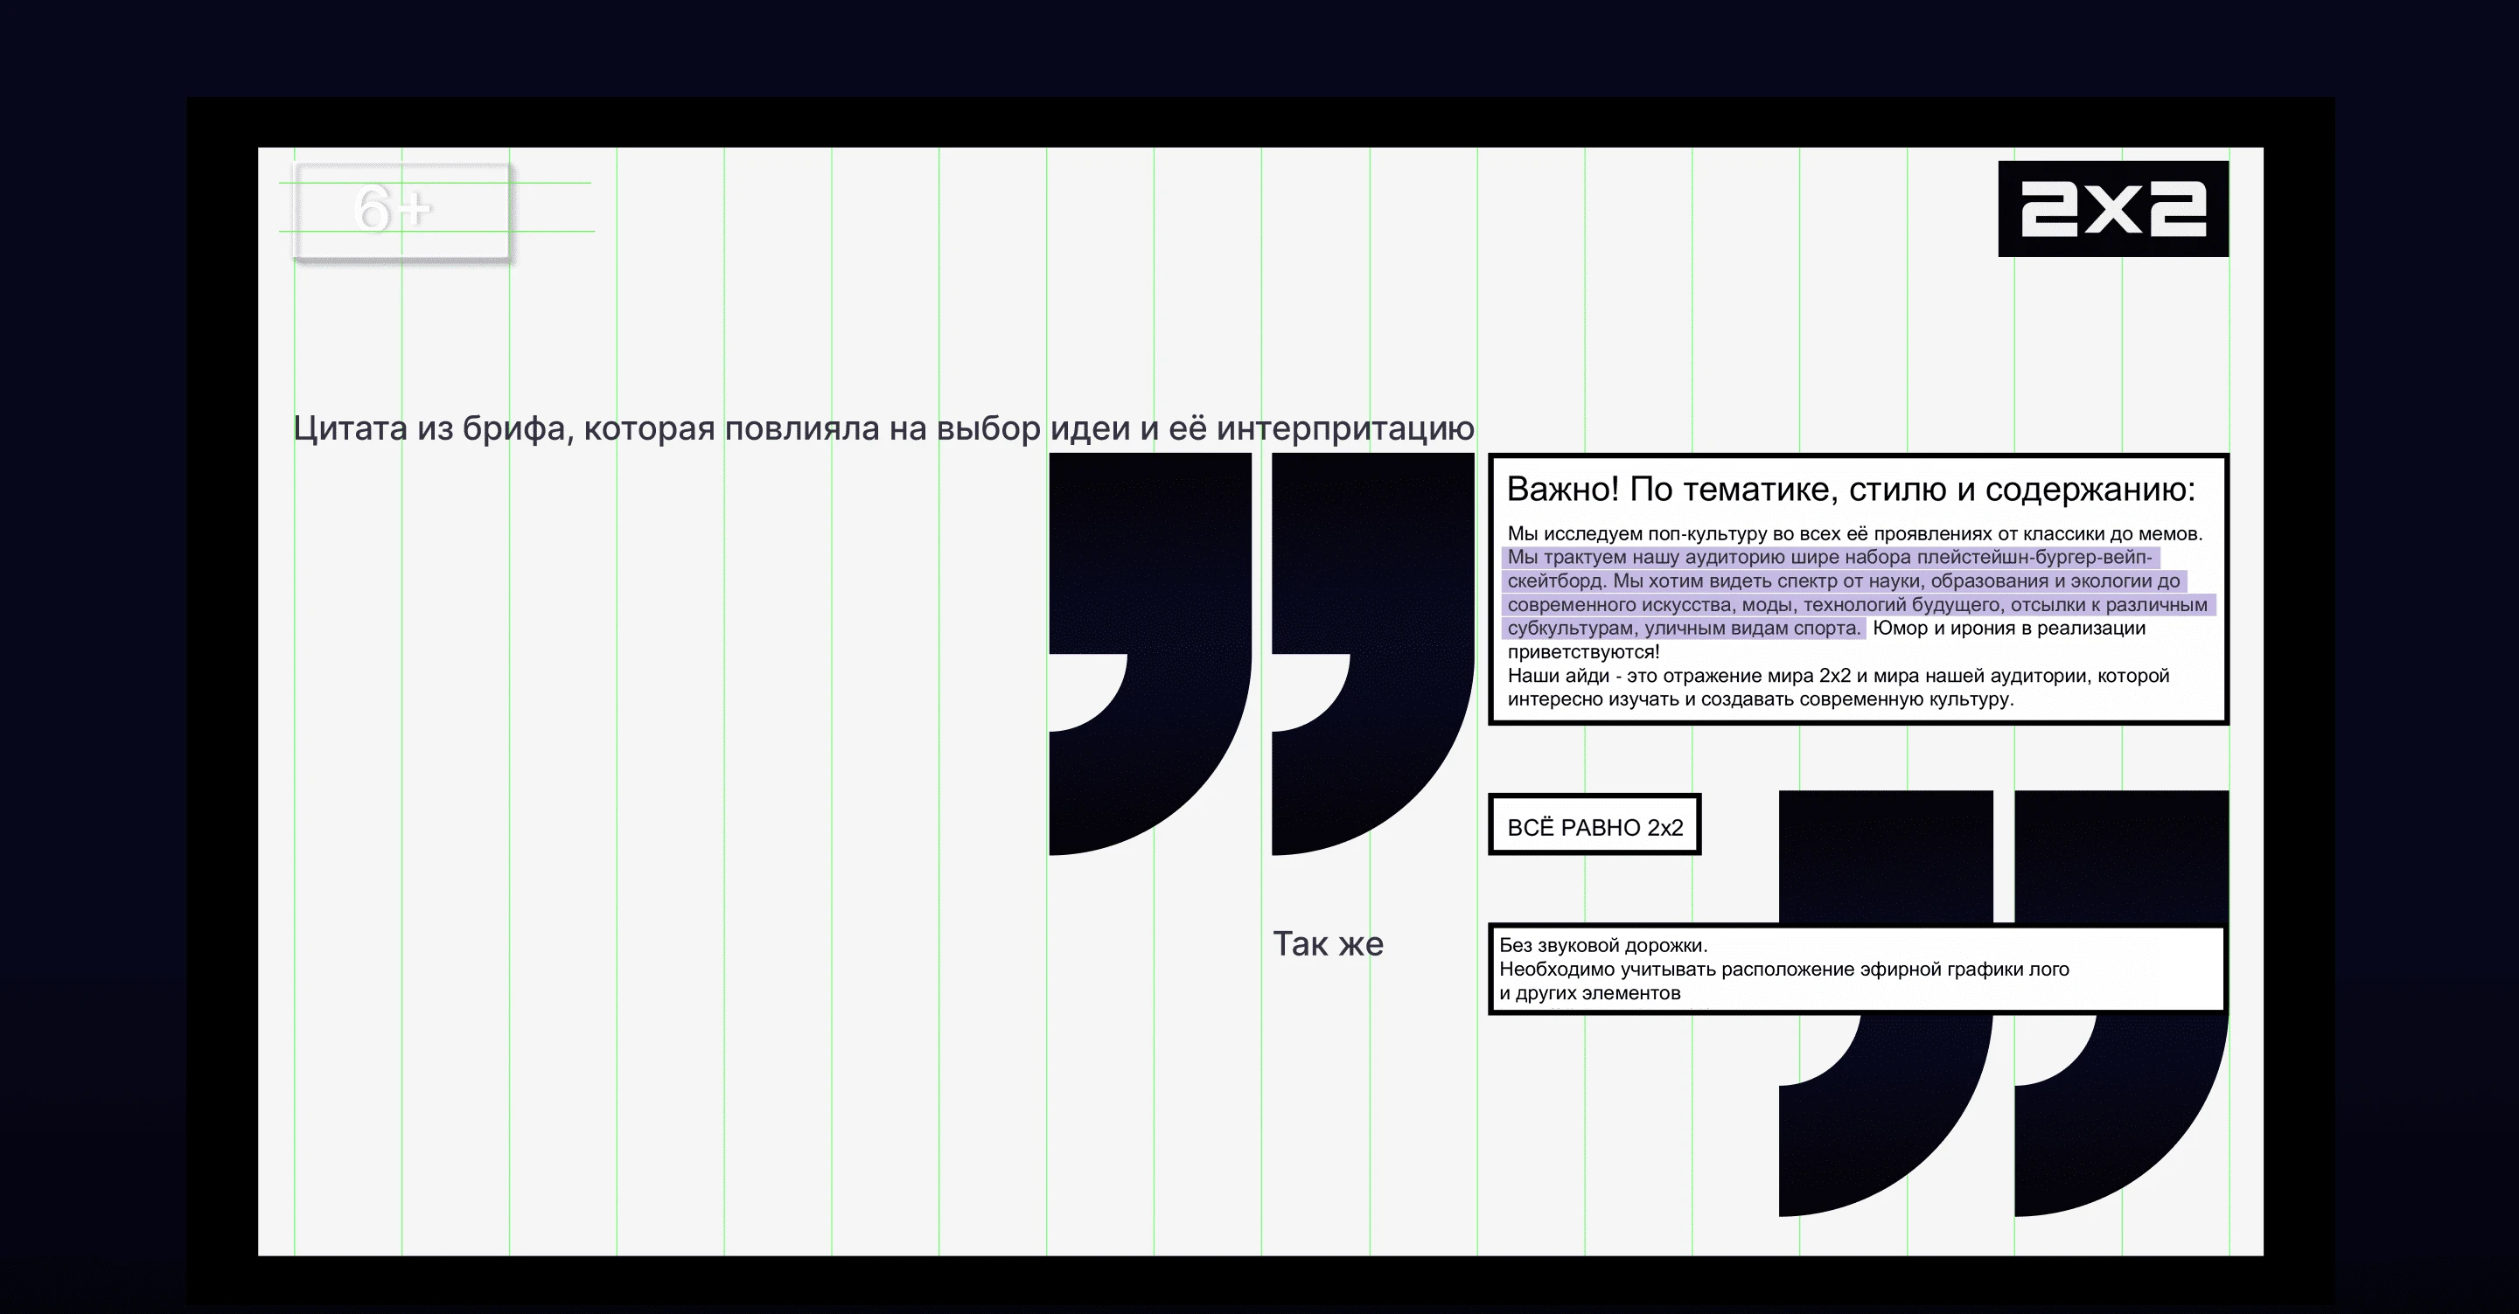Click "Без звуковой дорожки." text line

click(1602, 945)
